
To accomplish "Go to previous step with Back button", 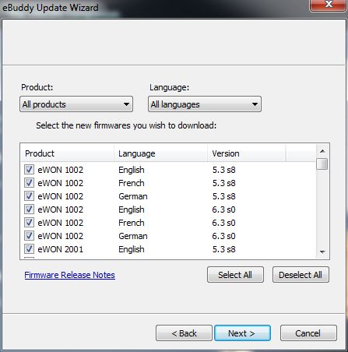I will [x=184, y=333].
